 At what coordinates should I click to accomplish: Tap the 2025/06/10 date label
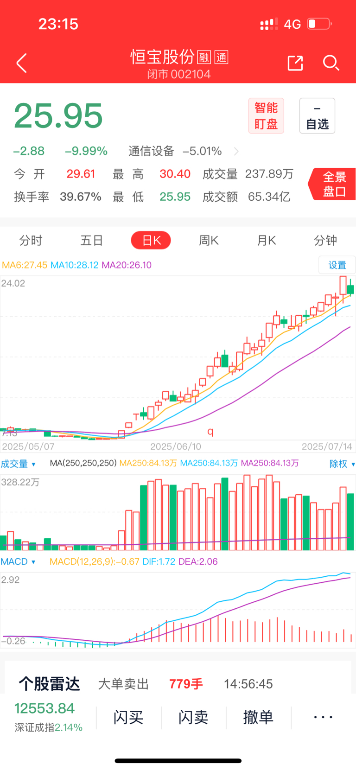176,446
